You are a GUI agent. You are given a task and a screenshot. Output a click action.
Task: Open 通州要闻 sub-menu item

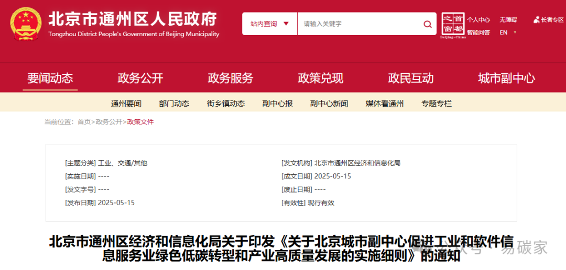tap(126, 104)
